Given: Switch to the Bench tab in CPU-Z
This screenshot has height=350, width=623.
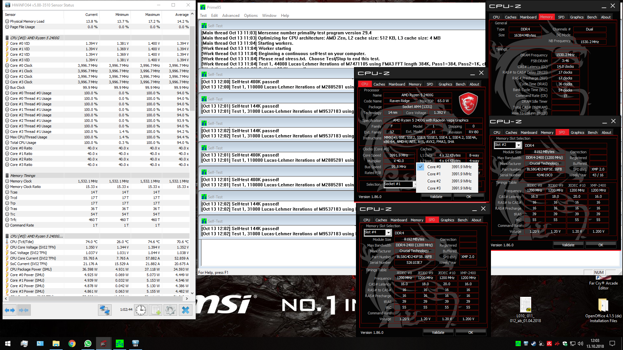Looking at the screenshot, I should pos(460,84).
